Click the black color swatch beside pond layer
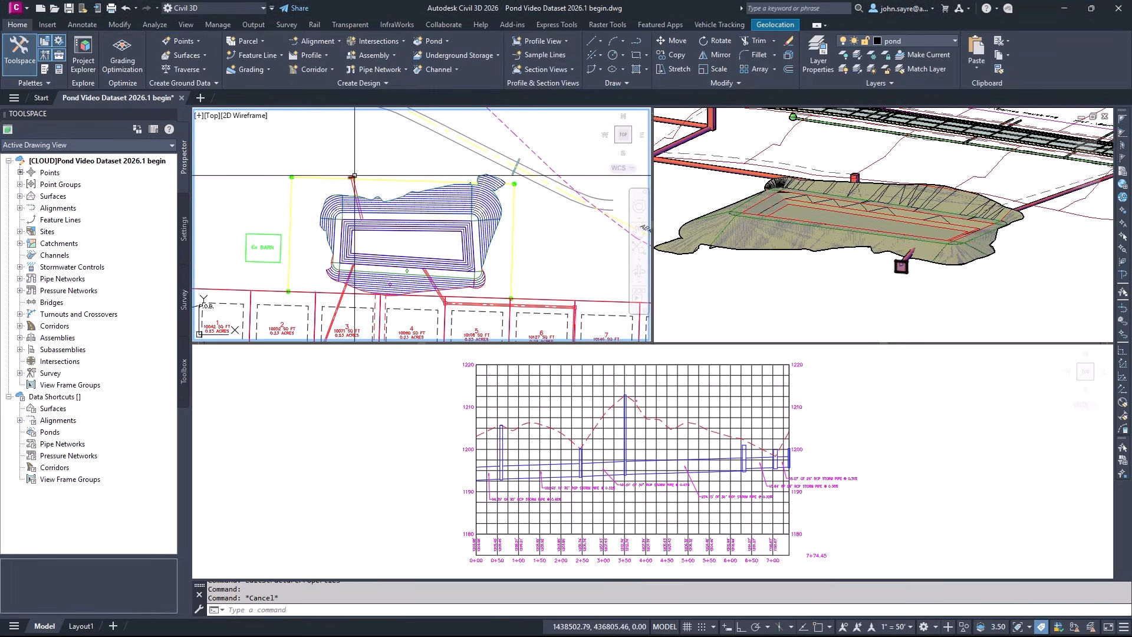 pos(877,40)
